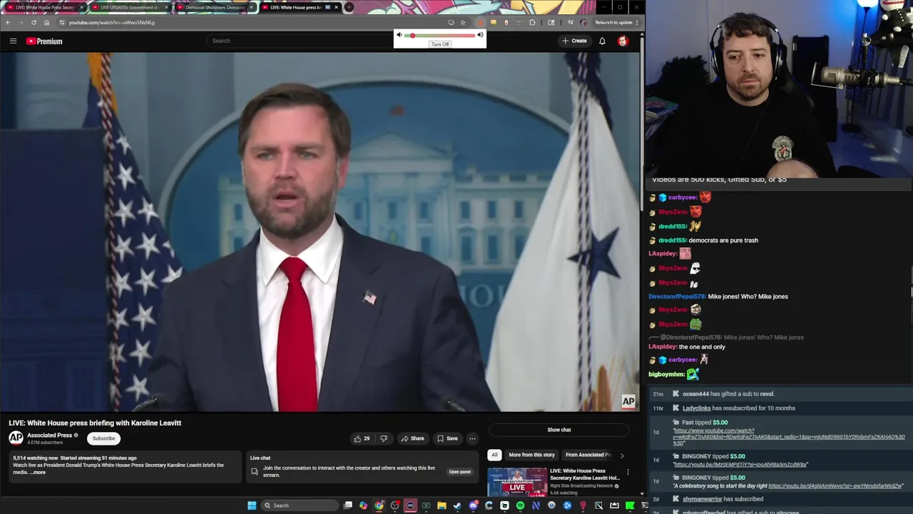
Task: Open the browser home page
Action: click(x=47, y=22)
